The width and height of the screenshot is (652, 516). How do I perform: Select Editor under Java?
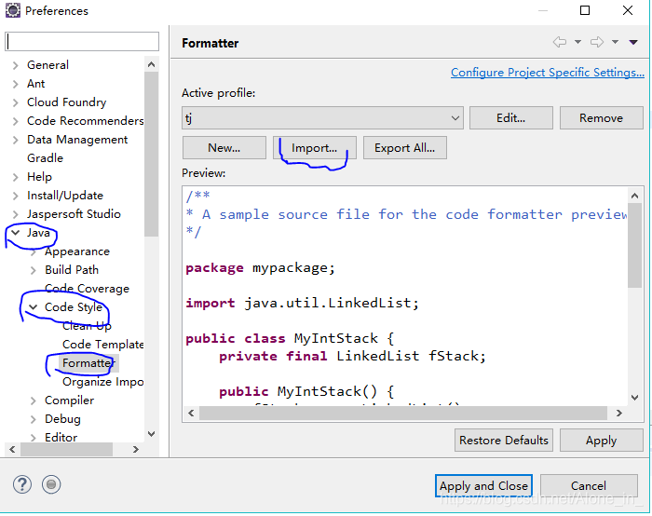point(61,438)
